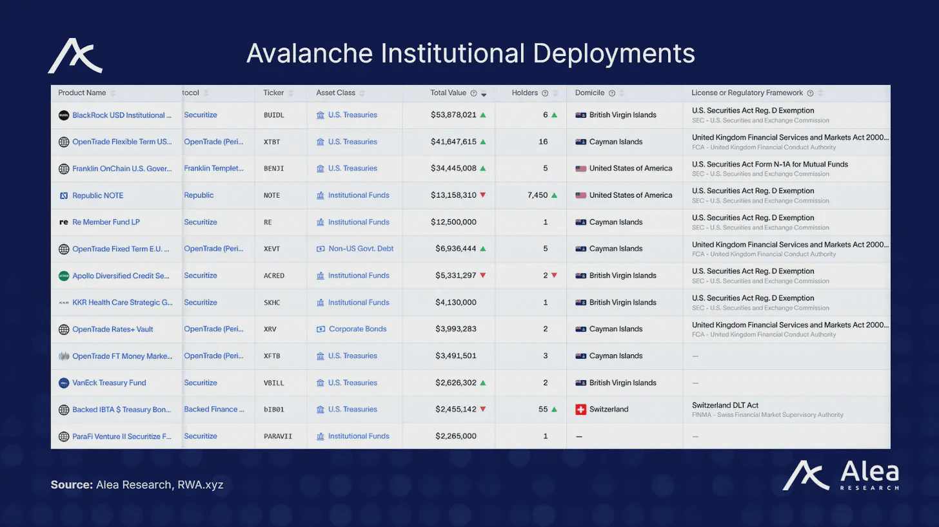Click the red down arrow beside $13,158,310
Screen dimensions: 939x527
483,195
